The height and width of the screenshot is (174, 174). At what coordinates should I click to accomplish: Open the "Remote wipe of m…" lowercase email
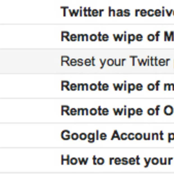point(117,86)
